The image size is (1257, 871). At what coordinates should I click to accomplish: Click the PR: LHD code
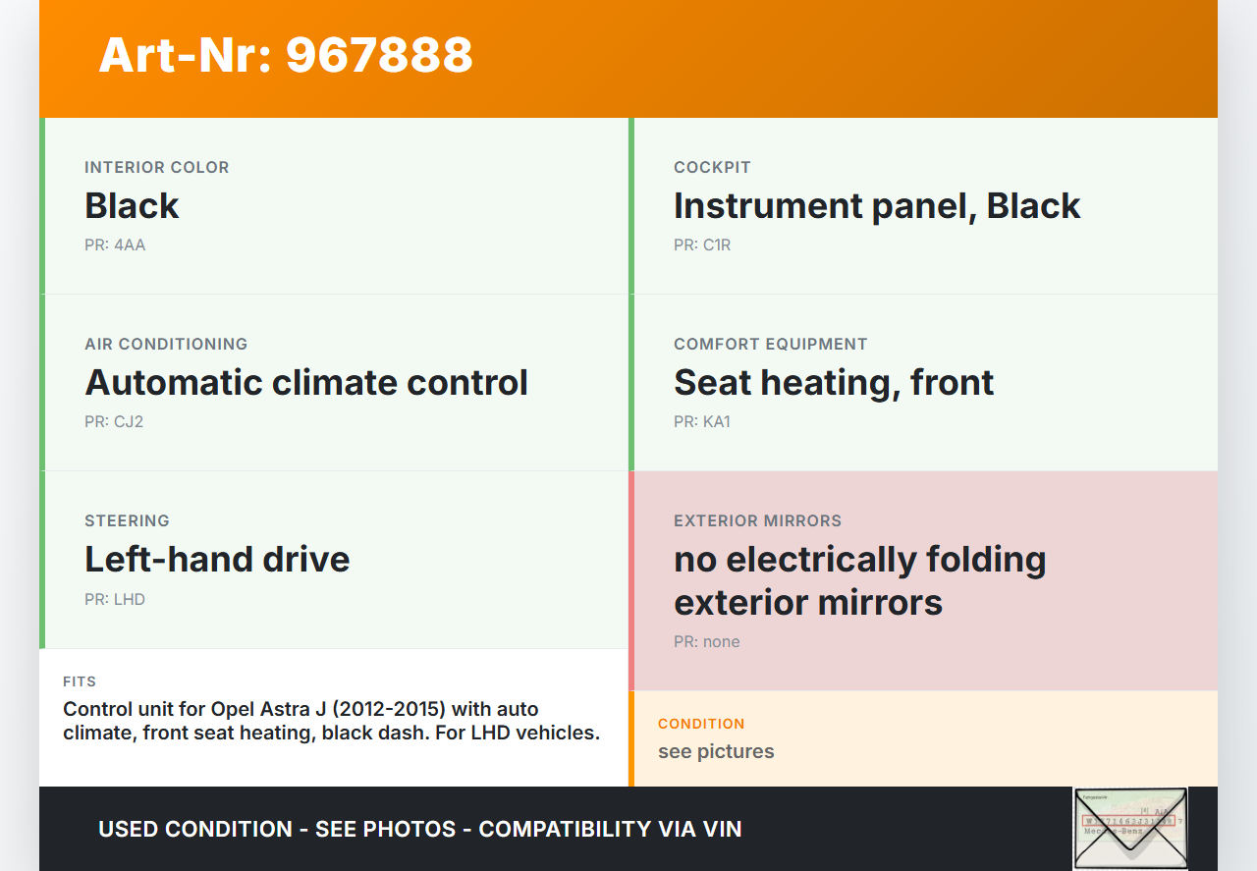pos(115,599)
